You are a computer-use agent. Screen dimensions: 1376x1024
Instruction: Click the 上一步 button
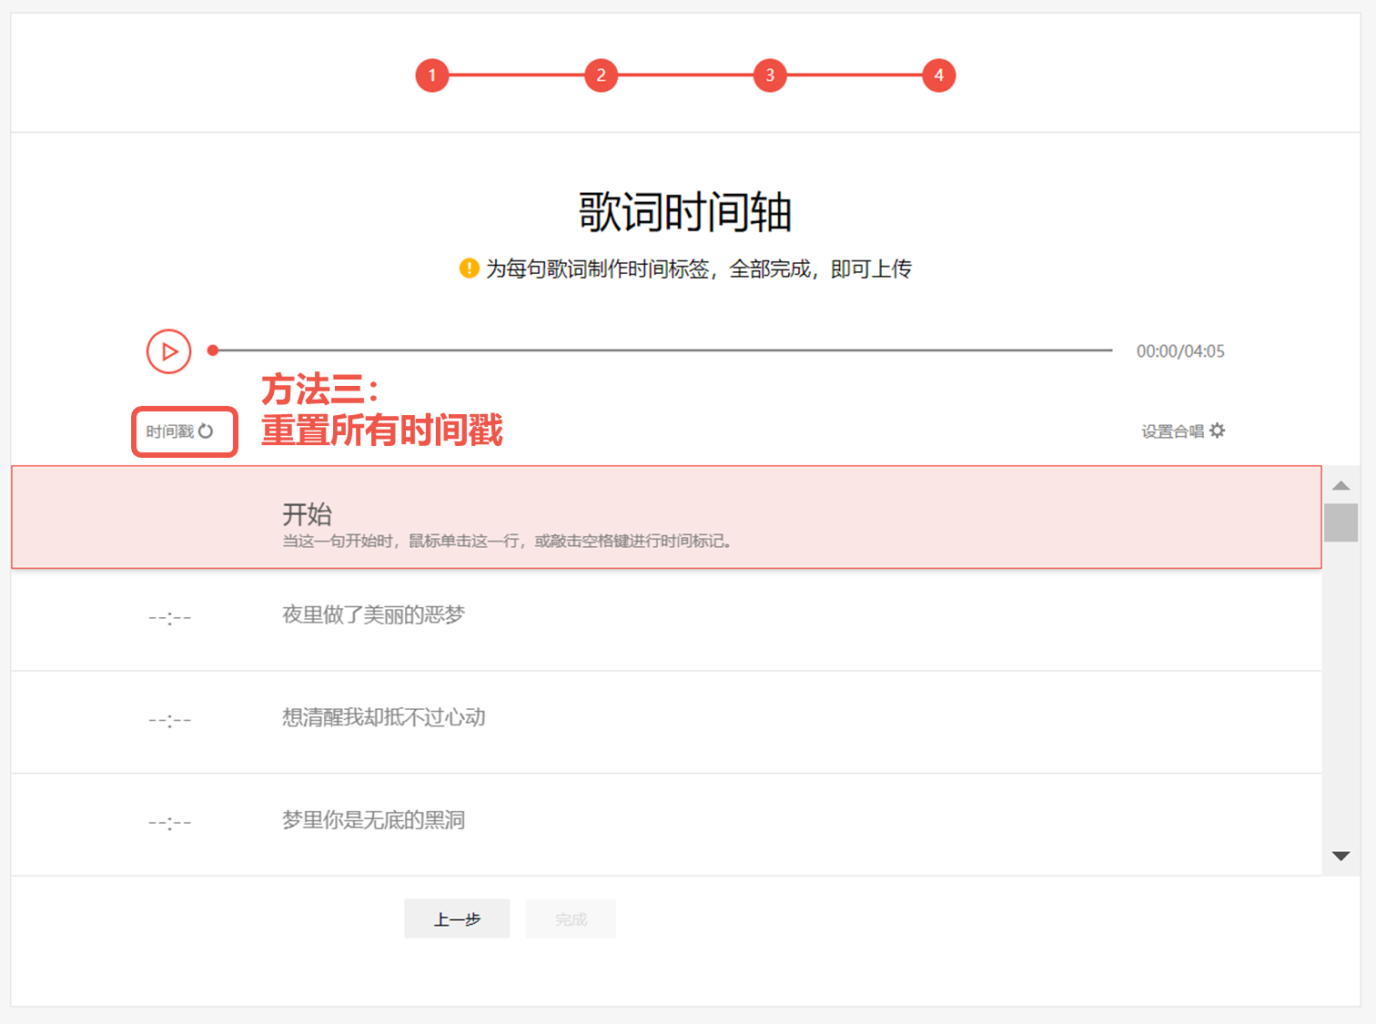tap(457, 918)
